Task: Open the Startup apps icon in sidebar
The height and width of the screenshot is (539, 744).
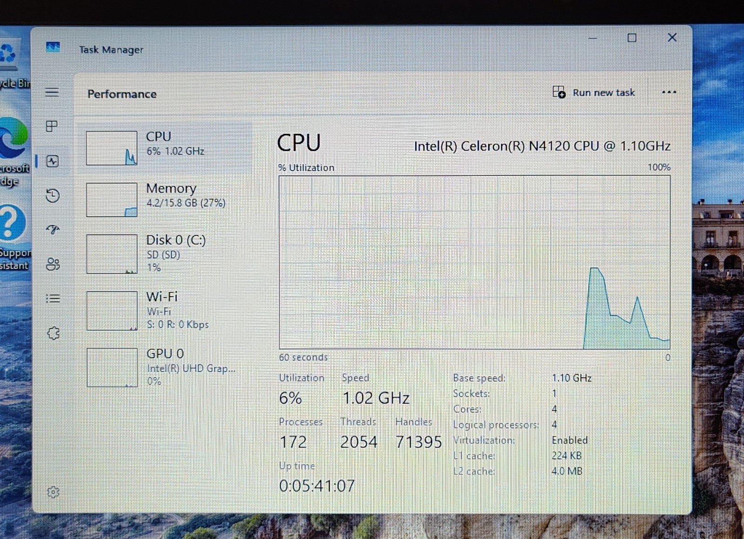Action: point(53,230)
